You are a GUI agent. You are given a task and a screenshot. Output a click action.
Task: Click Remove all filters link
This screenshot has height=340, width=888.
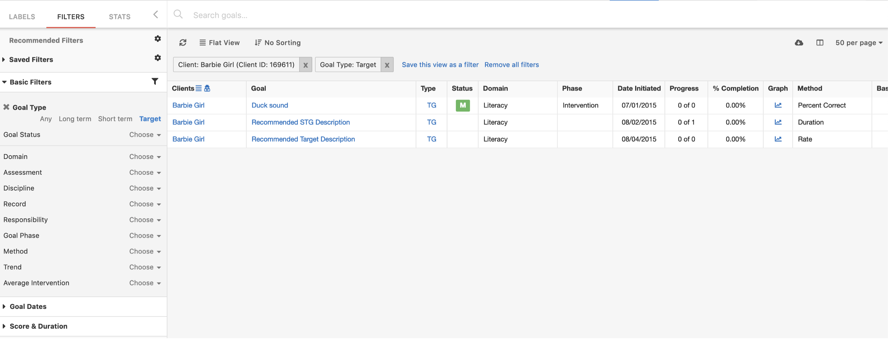point(511,65)
